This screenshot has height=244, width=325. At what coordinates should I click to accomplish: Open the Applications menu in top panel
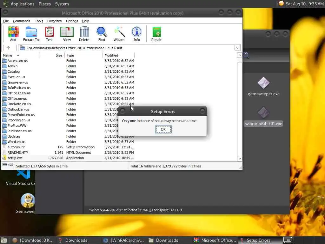[x=23, y=4]
